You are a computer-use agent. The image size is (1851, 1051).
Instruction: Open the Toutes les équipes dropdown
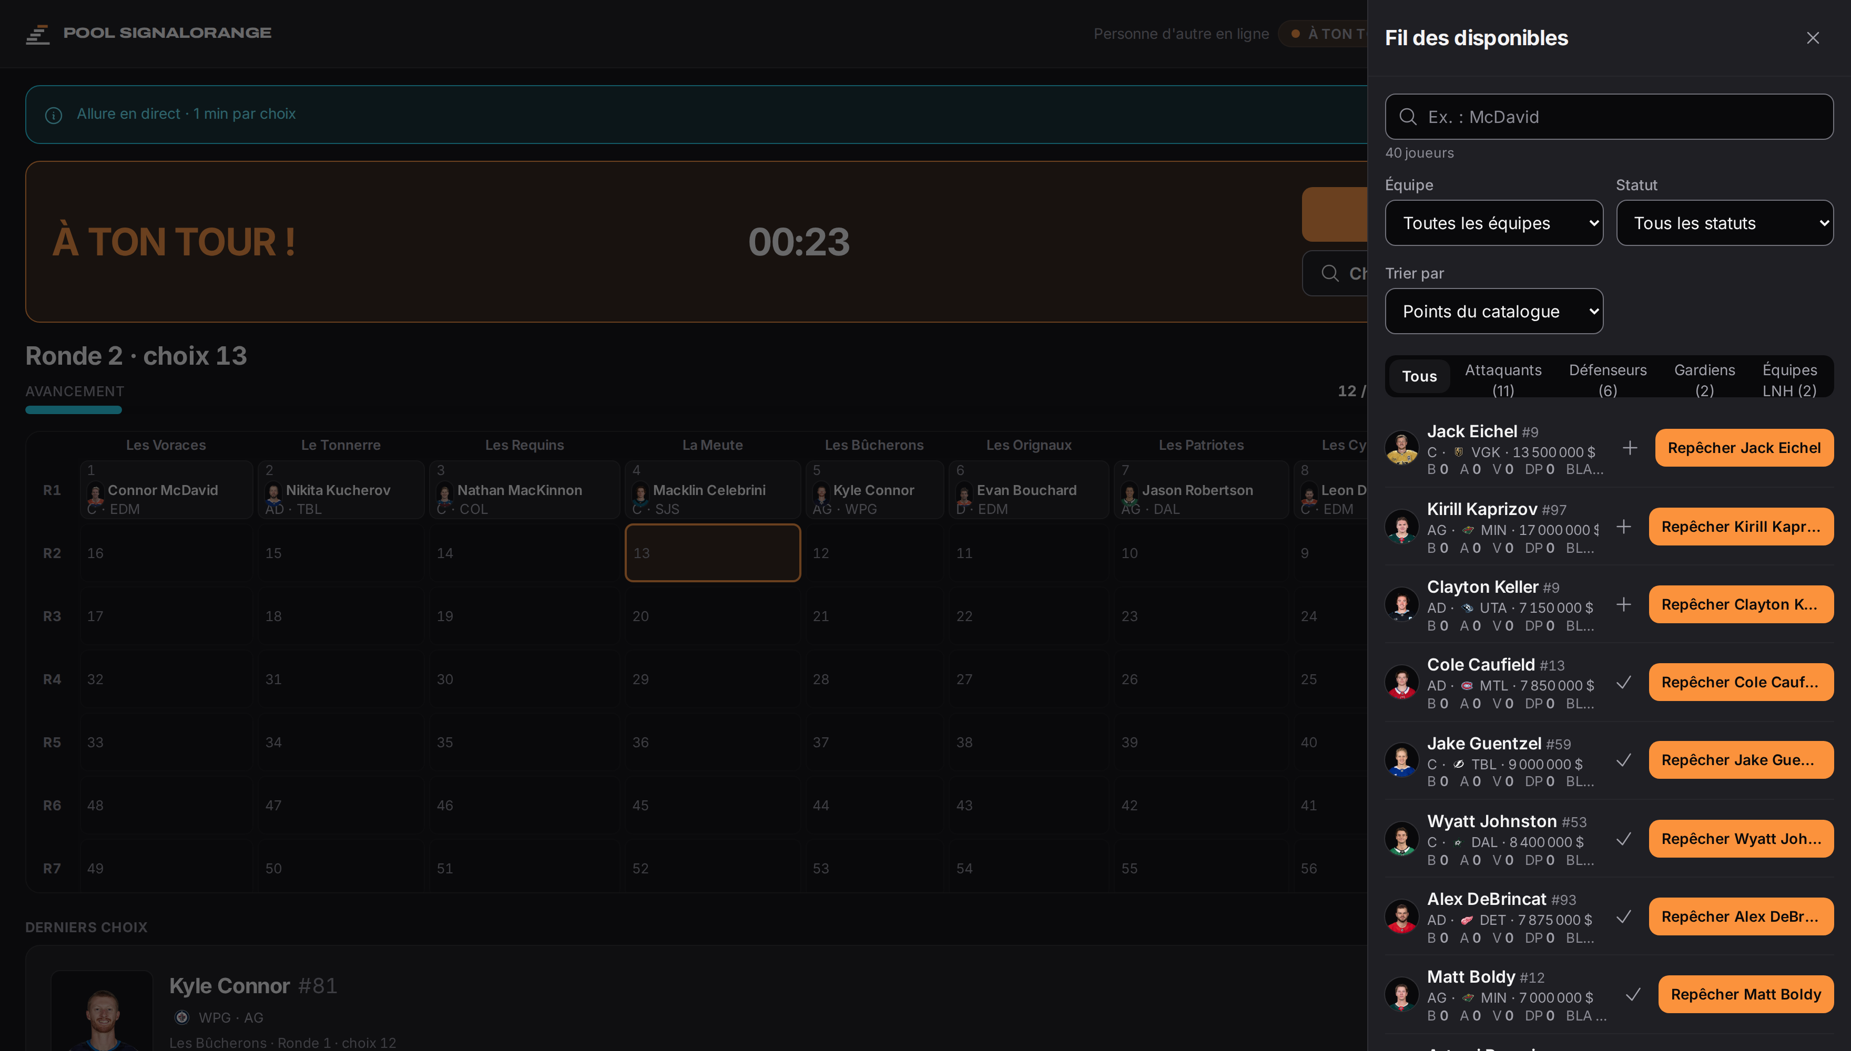(x=1493, y=223)
